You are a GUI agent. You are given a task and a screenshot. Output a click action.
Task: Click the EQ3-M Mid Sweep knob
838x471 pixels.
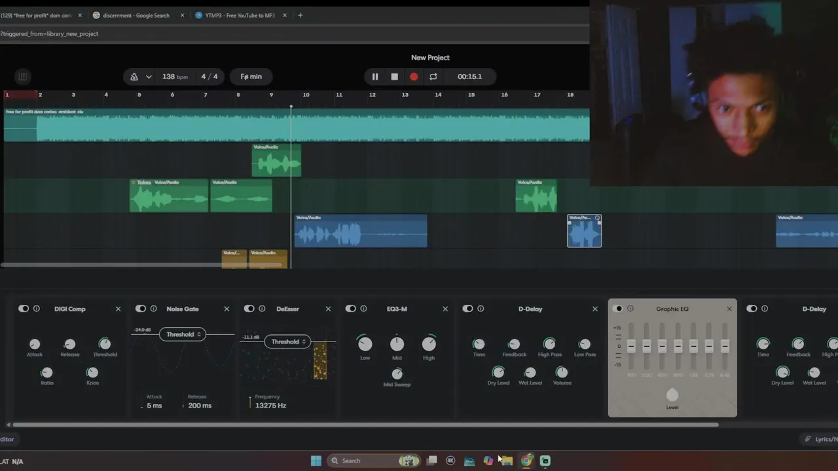397,374
